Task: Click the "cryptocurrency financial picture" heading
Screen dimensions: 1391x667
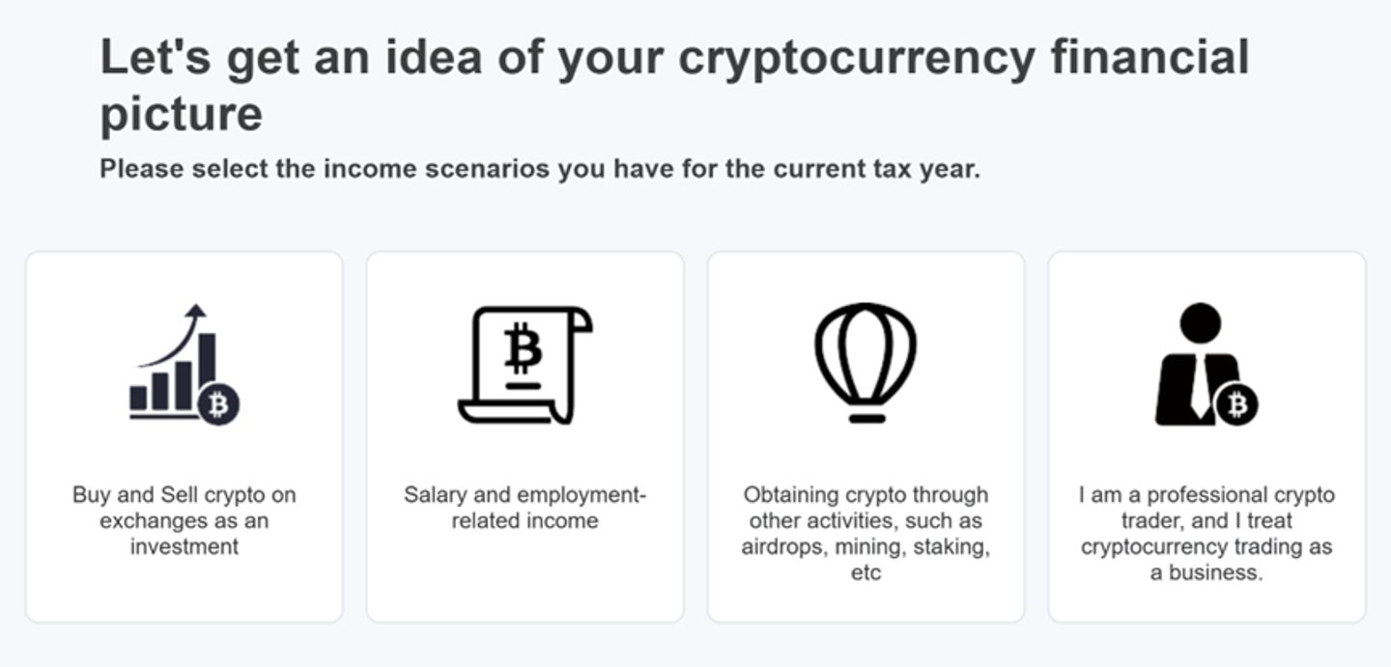Action: click(x=674, y=85)
